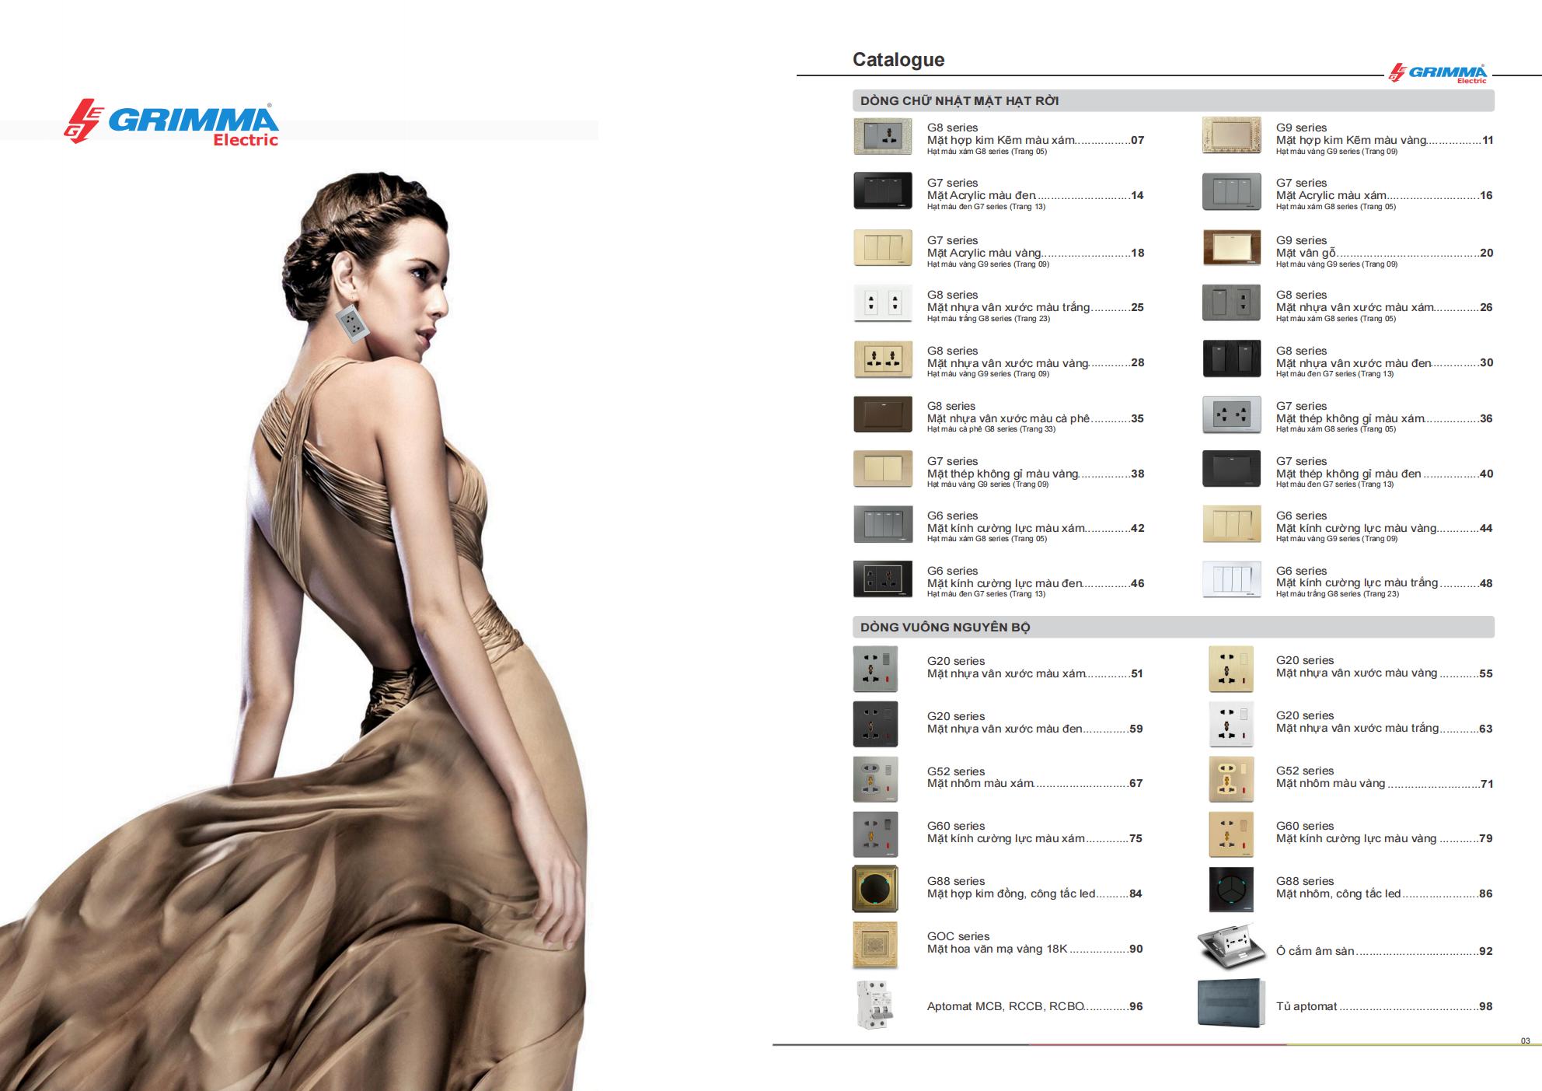Click 'DÒNG VUÔNG NGUYÊN BỘ' section header
The width and height of the screenshot is (1542, 1091).
(x=945, y=628)
